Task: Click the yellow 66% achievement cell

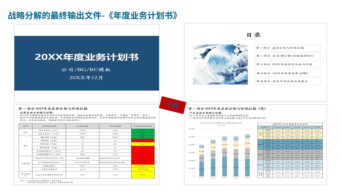Action: [x=143, y=144]
